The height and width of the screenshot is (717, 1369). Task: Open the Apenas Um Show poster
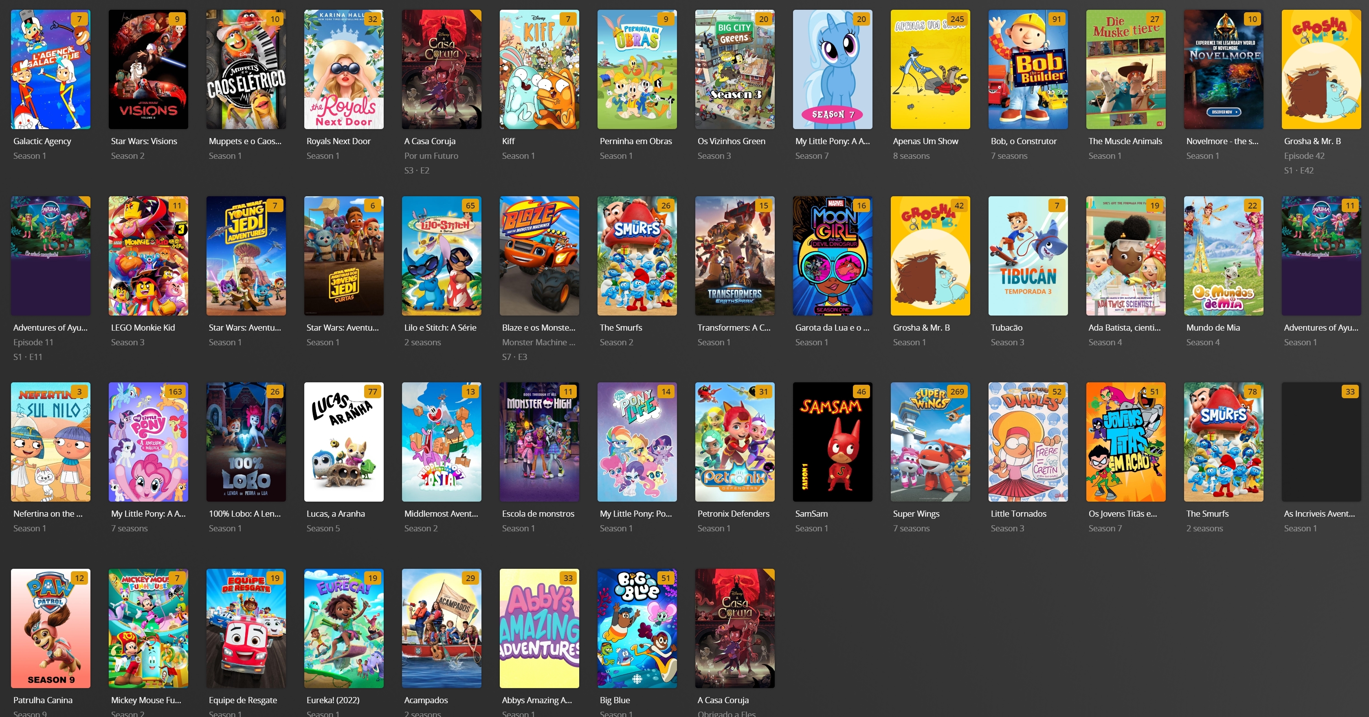[x=931, y=69]
